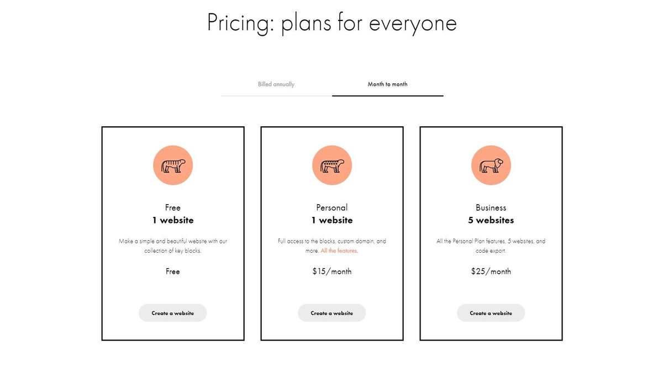Screen dimensions: 663x373
Task: Click the $25/month price label
Action: click(491, 271)
